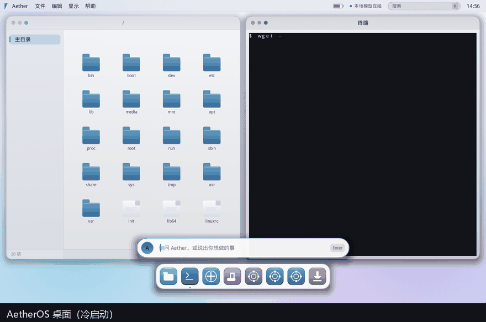Click the round A avatar in the prompt bar

[x=147, y=248]
